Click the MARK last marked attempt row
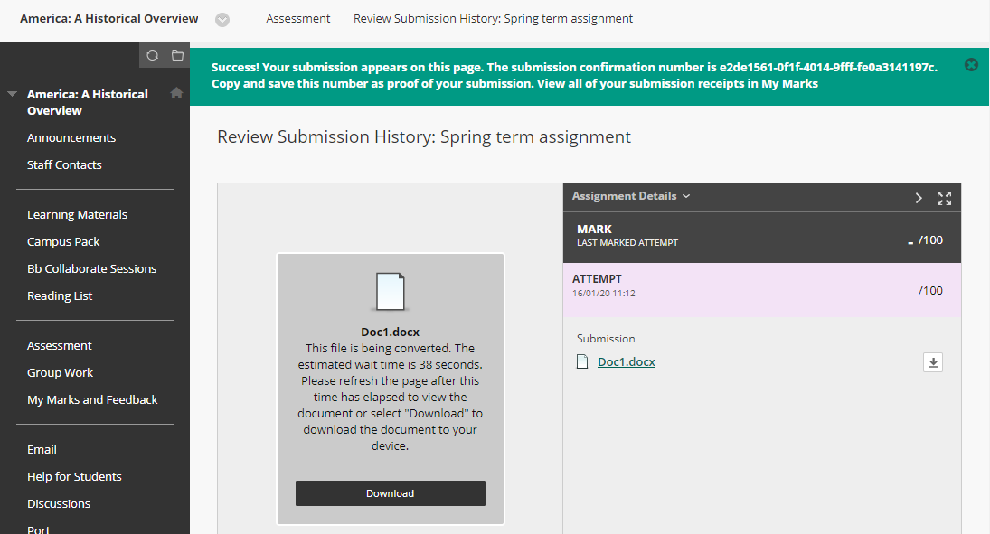 pos(762,238)
